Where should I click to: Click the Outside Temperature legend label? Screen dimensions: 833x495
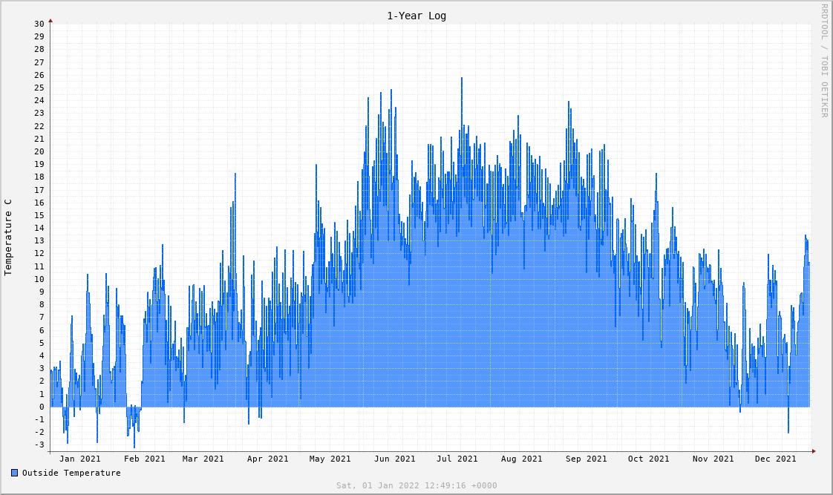pos(71,473)
